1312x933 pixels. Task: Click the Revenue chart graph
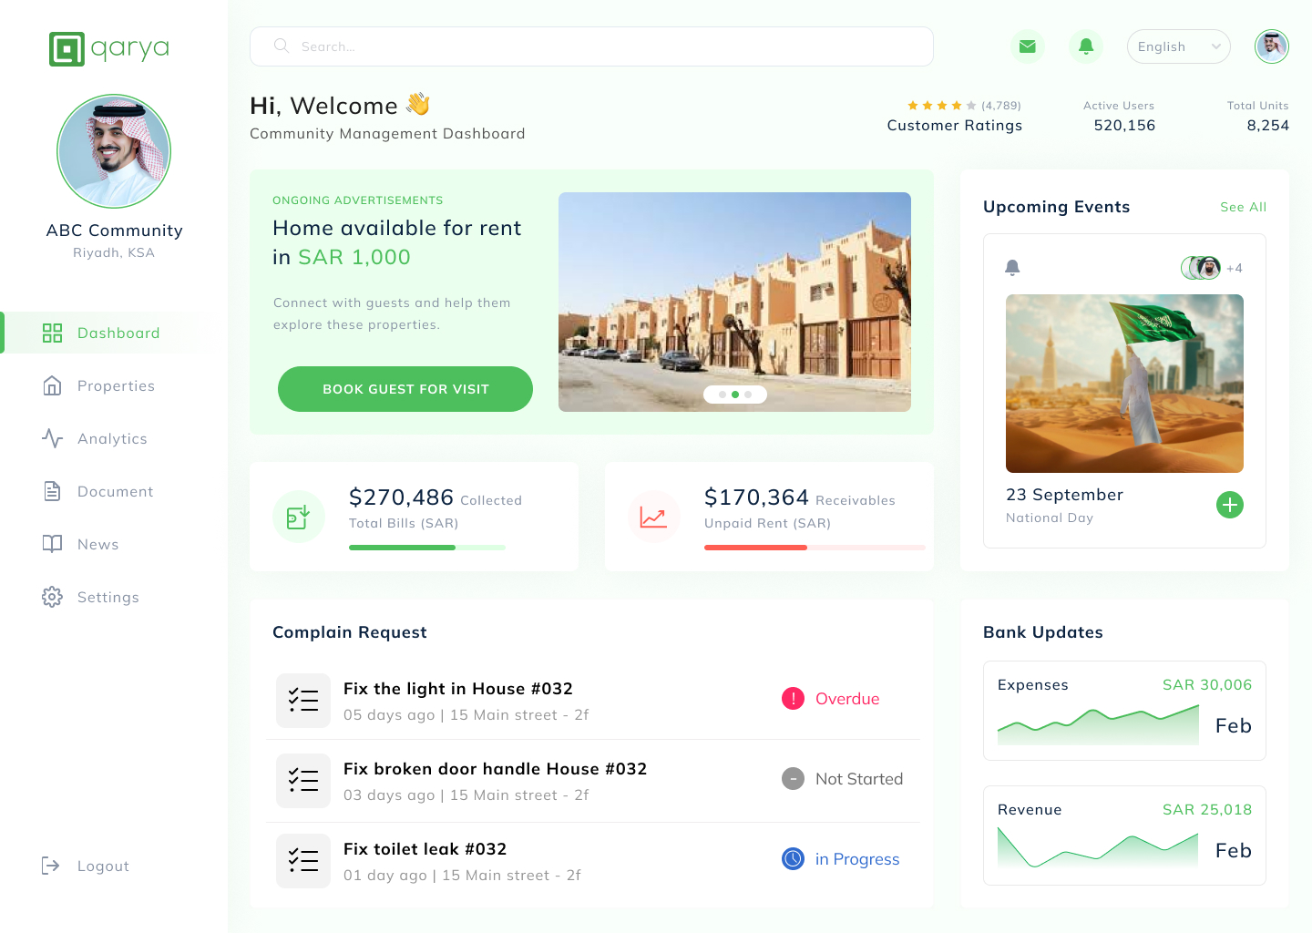click(1098, 847)
